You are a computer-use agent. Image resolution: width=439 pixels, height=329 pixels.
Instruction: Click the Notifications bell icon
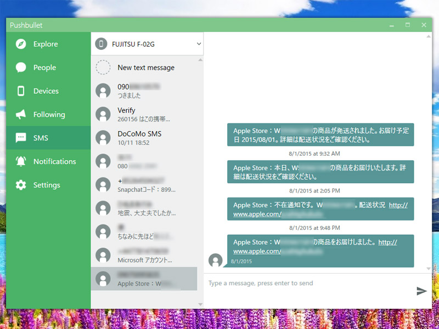point(21,161)
